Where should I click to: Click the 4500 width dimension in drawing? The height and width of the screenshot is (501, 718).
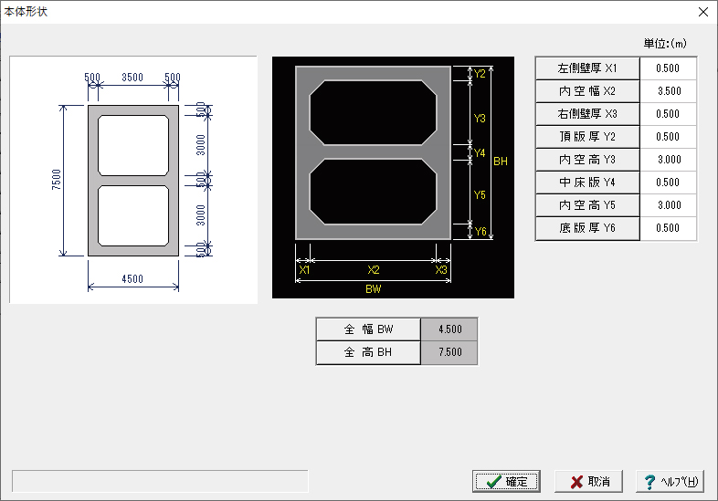(x=132, y=279)
